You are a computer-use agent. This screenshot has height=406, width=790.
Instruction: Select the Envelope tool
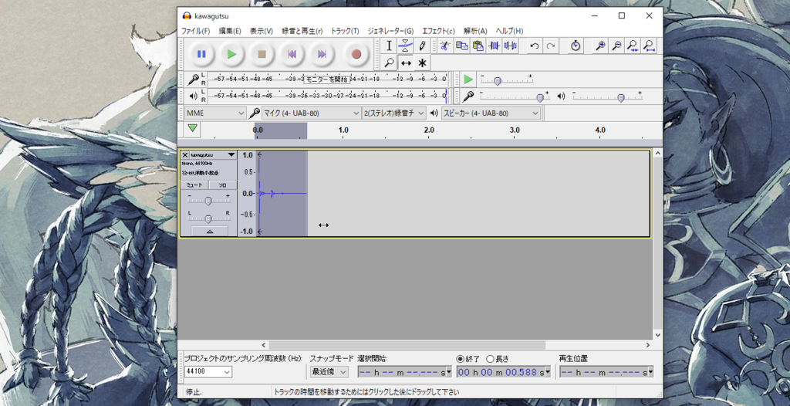406,46
